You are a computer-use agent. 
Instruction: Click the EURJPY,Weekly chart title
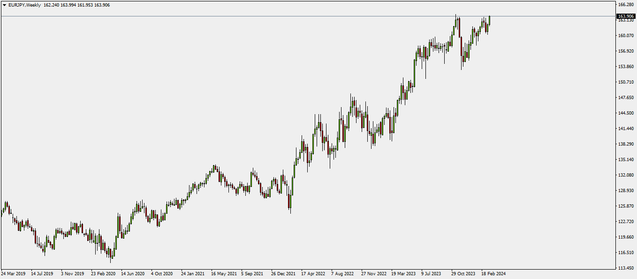point(24,5)
